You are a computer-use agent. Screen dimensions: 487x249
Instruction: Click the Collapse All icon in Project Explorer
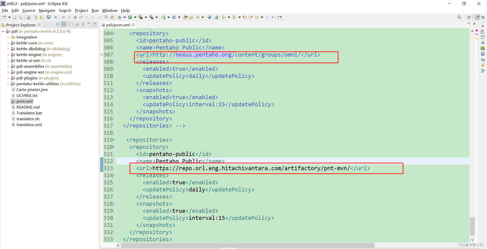pyautogui.click(x=58, y=24)
